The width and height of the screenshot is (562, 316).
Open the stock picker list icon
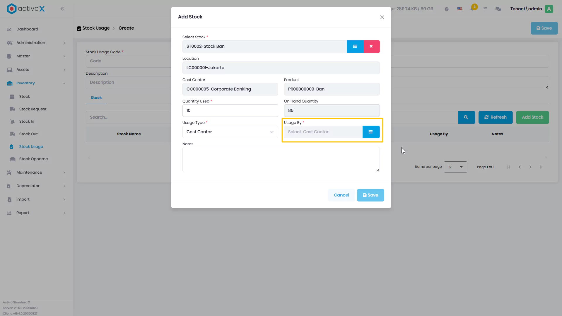355,47
